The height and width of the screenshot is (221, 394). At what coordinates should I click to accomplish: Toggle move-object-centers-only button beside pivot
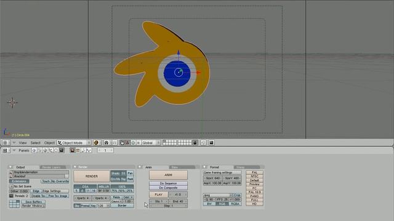tap(115, 142)
